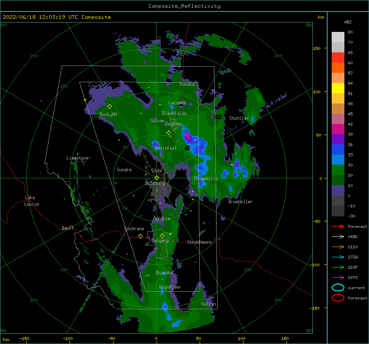Click the HighRiver label
This screenshot has height=344, width=369.
coord(170,287)
